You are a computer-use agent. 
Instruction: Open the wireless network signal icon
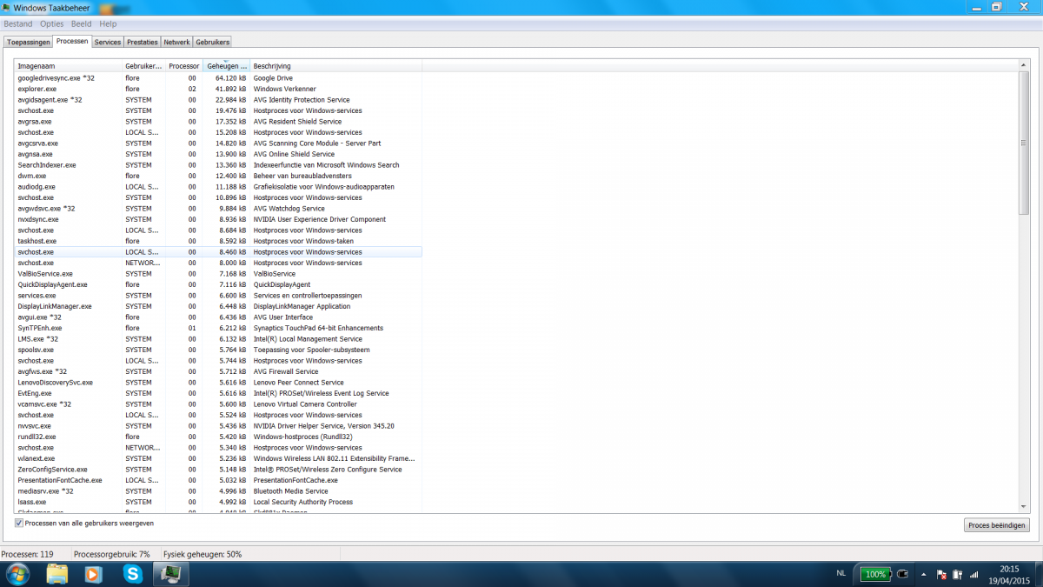click(x=973, y=574)
